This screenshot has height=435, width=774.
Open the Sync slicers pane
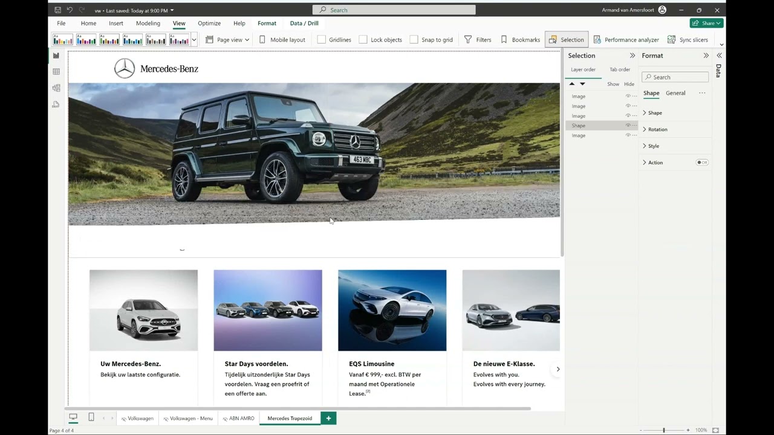(x=688, y=40)
